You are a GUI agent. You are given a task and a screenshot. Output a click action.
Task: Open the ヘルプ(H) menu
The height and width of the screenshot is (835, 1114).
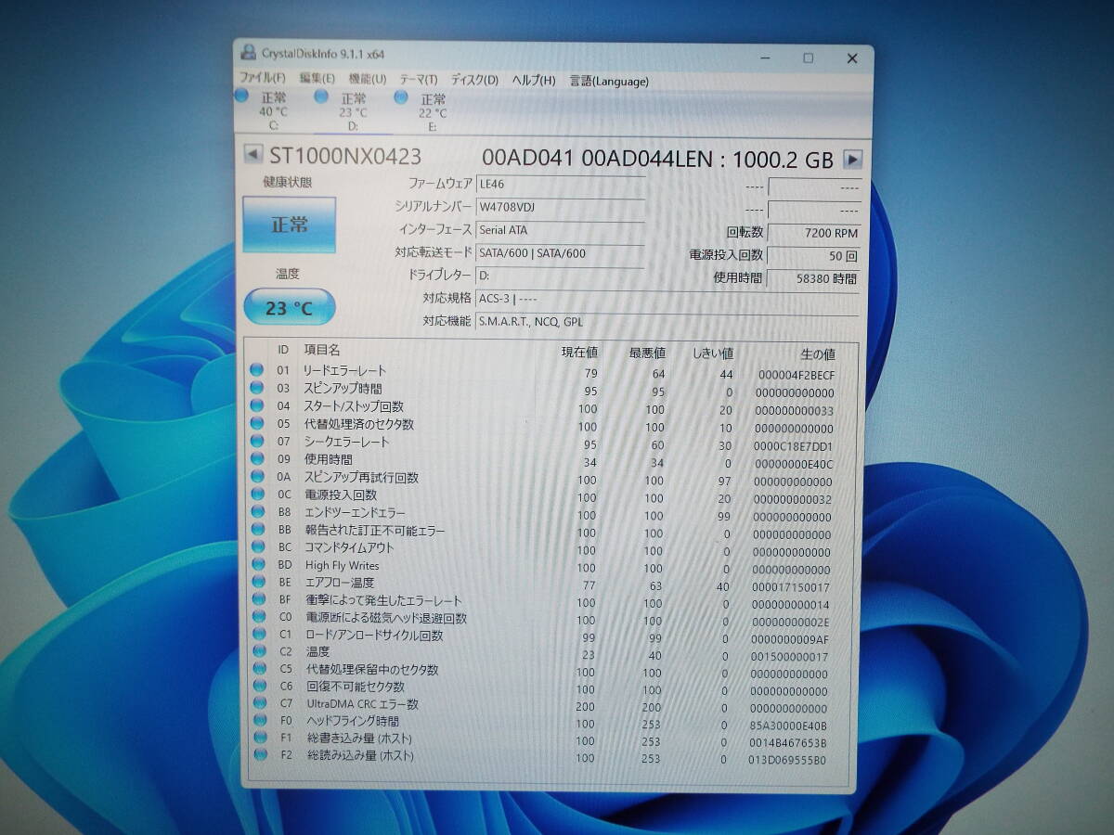(x=534, y=81)
